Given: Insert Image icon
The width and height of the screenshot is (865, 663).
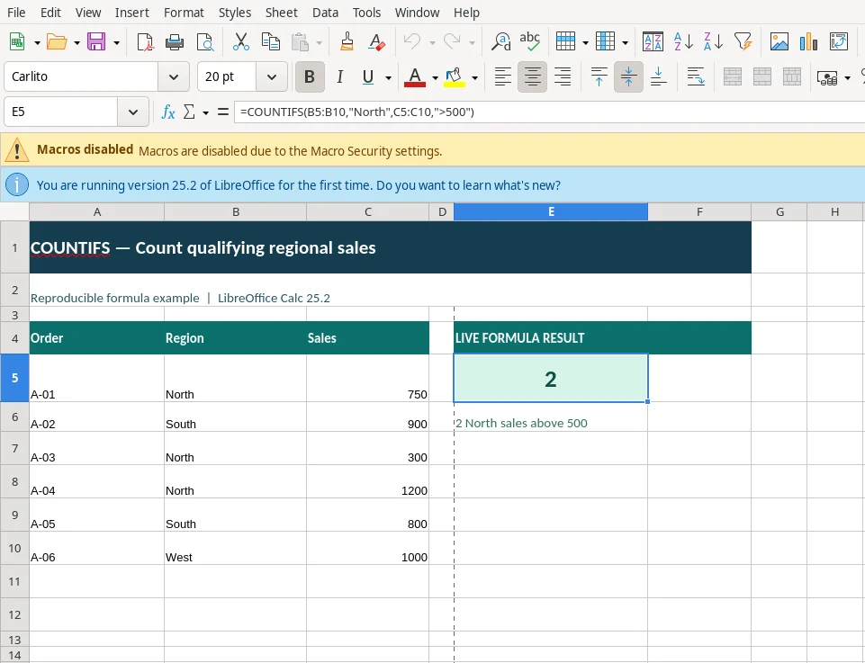Looking at the screenshot, I should tap(779, 42).
